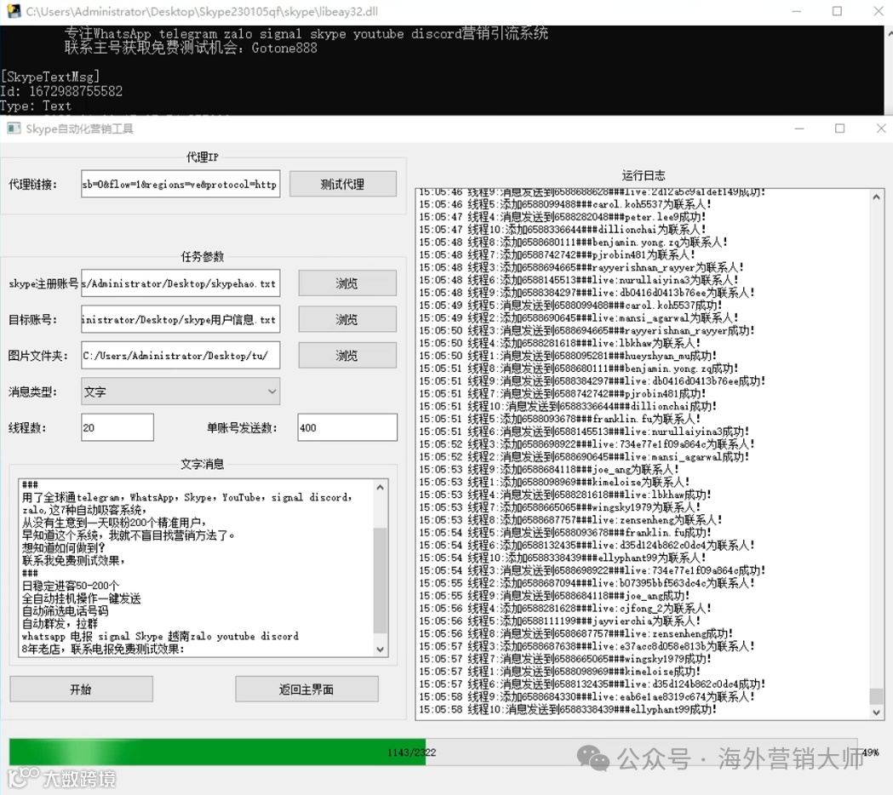Click down arrow of 运行日志 scrollbar
This screenshot has height=795, width=893.
[877, 712]
